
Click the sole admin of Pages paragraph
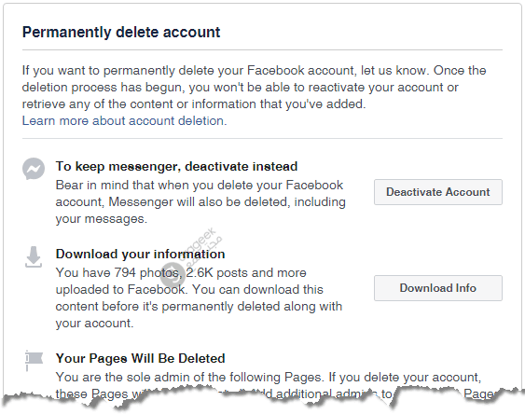coord(269,385)
